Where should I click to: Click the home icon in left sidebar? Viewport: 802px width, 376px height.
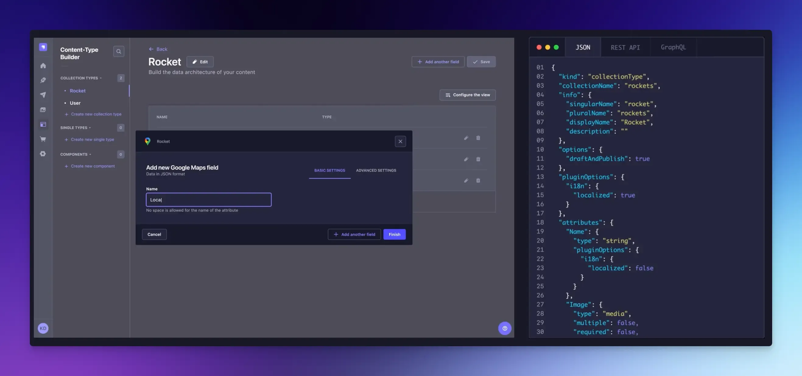(x=43, y=66)
